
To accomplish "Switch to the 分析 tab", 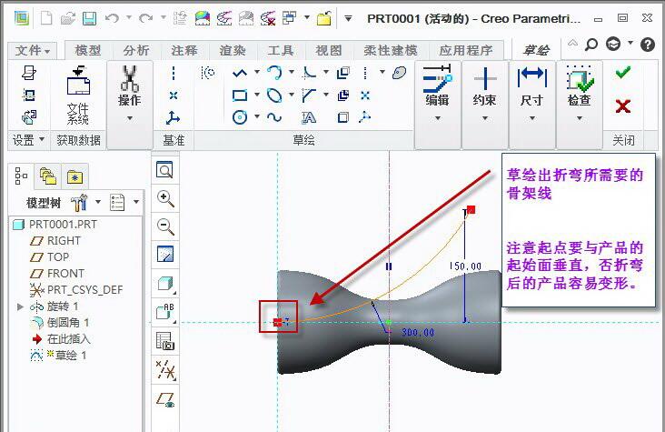I will tap(135, 50).
